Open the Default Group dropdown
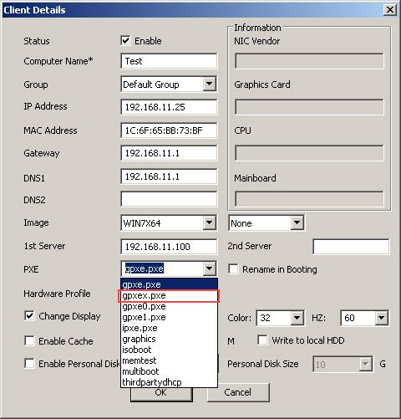Screen dimensions: 401x419 [209, 84]
